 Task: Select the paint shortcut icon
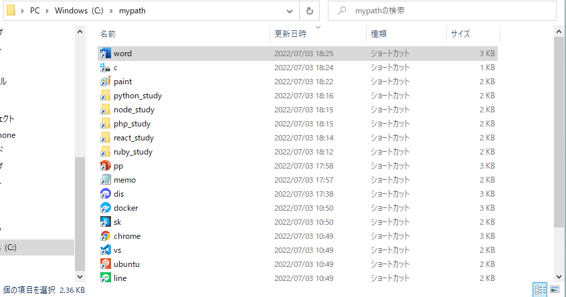tap(106, 82)
